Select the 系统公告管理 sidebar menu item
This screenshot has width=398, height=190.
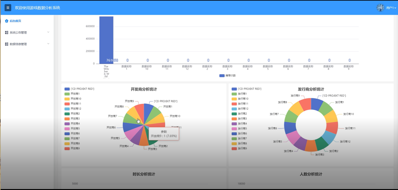[x=18, y=32]
